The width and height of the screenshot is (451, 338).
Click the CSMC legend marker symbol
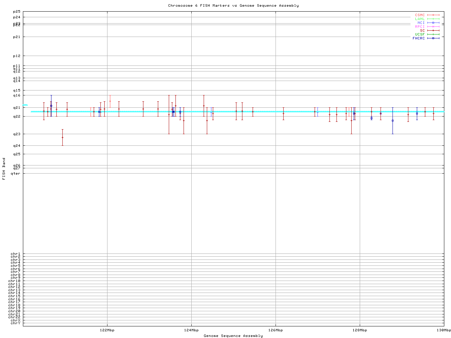pos(433,15)
